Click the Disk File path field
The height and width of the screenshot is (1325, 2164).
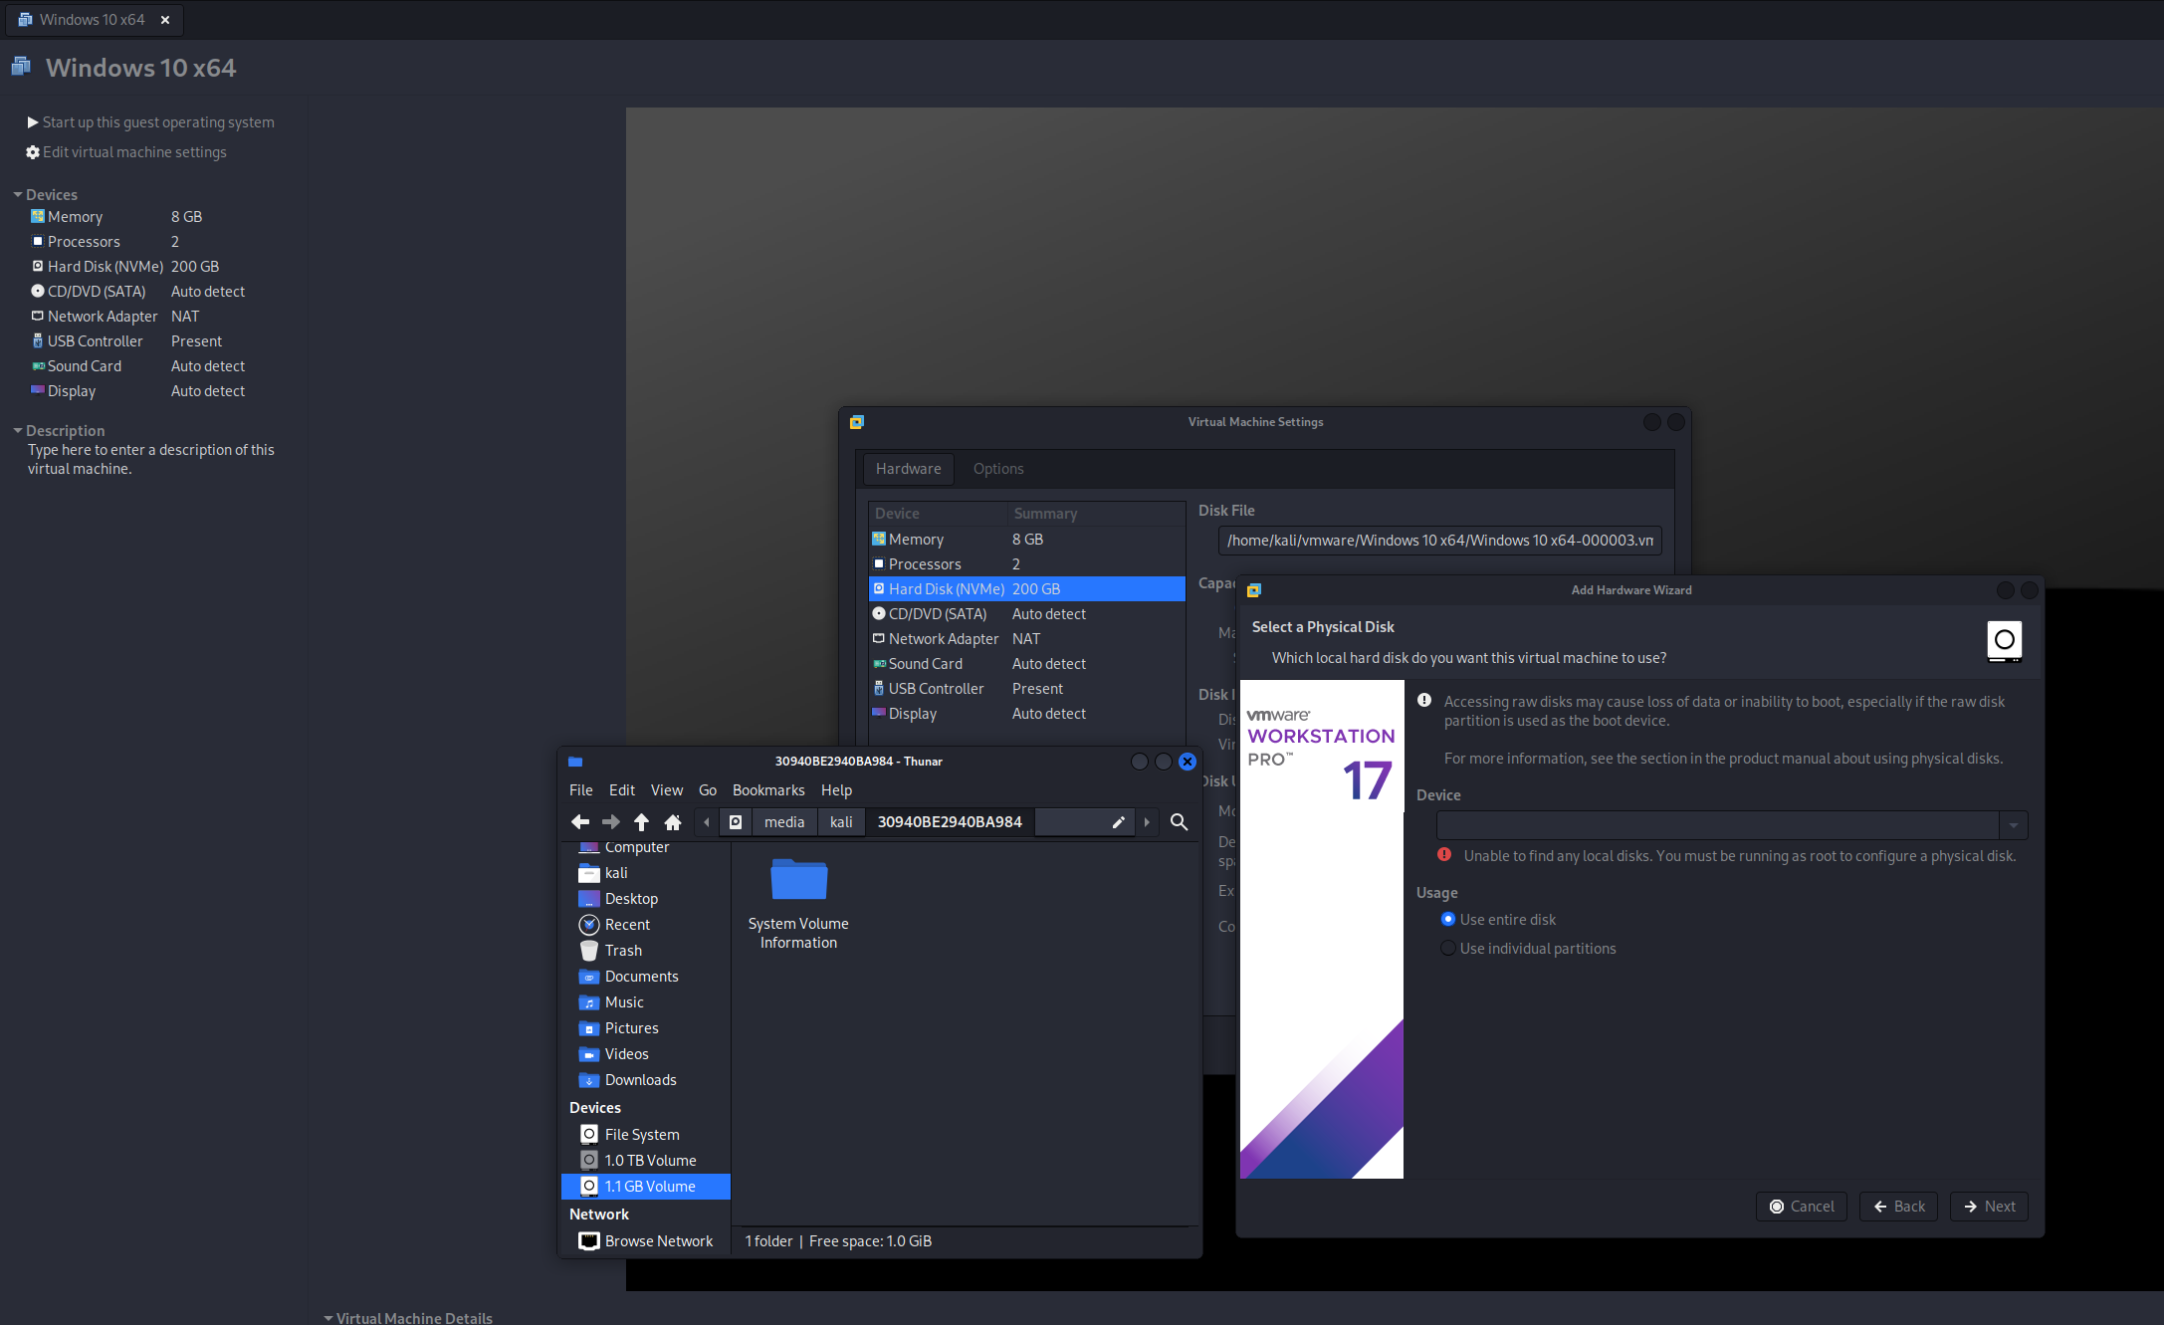click(1439, 541)
